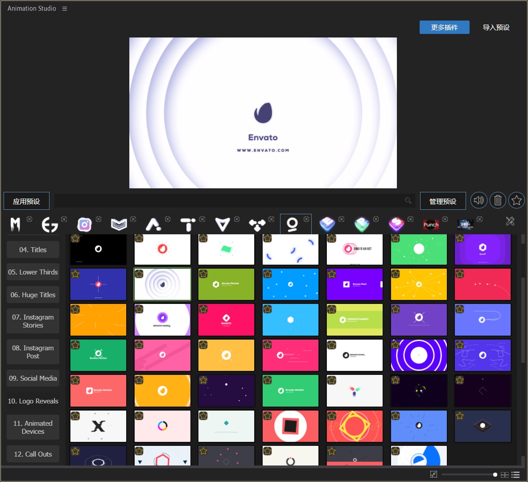Select the 06. Huge Titles category
528x482 pixels.
click(33, 295)
